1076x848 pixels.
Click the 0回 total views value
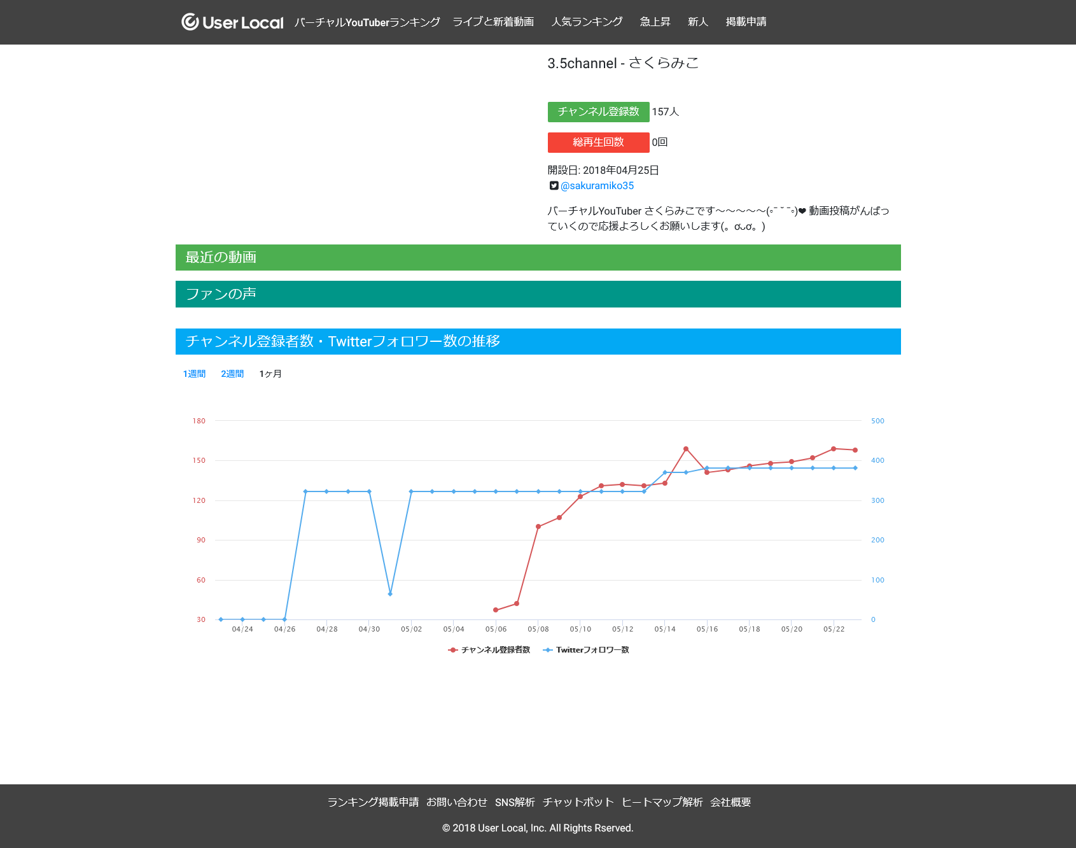point(660,143)
